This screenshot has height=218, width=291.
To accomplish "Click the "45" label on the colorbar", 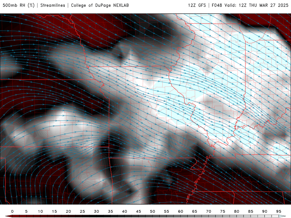I will point(139,211).
